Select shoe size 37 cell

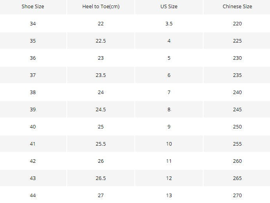tap(33, 75)
